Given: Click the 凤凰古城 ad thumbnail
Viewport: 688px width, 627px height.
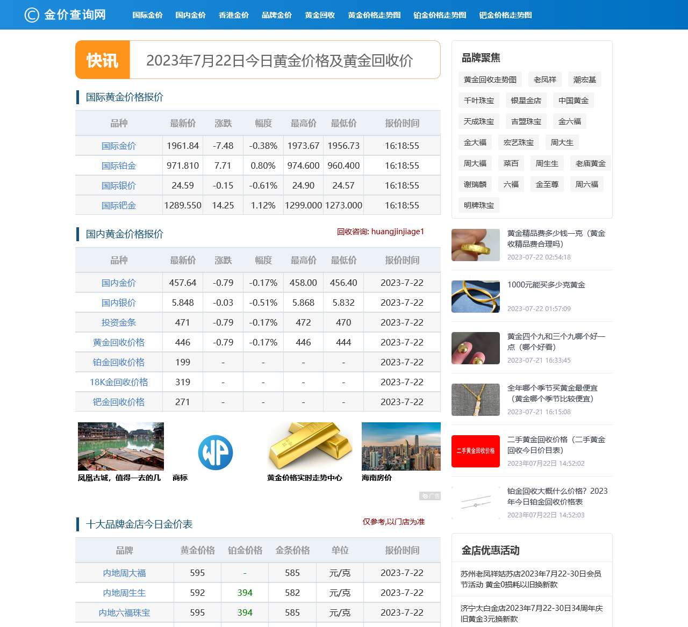Looking at the screenshot, I should point(121,446).
